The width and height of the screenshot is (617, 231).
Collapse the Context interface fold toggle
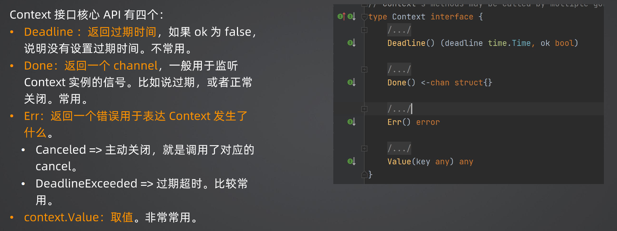[364, 17]
